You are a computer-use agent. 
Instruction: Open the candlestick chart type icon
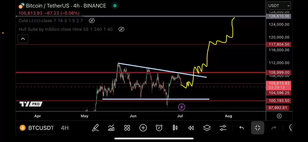click(175, 128)
